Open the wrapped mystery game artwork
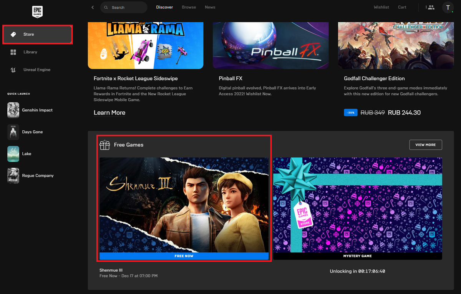Viewport: 461px width, 294px height. 357,205
